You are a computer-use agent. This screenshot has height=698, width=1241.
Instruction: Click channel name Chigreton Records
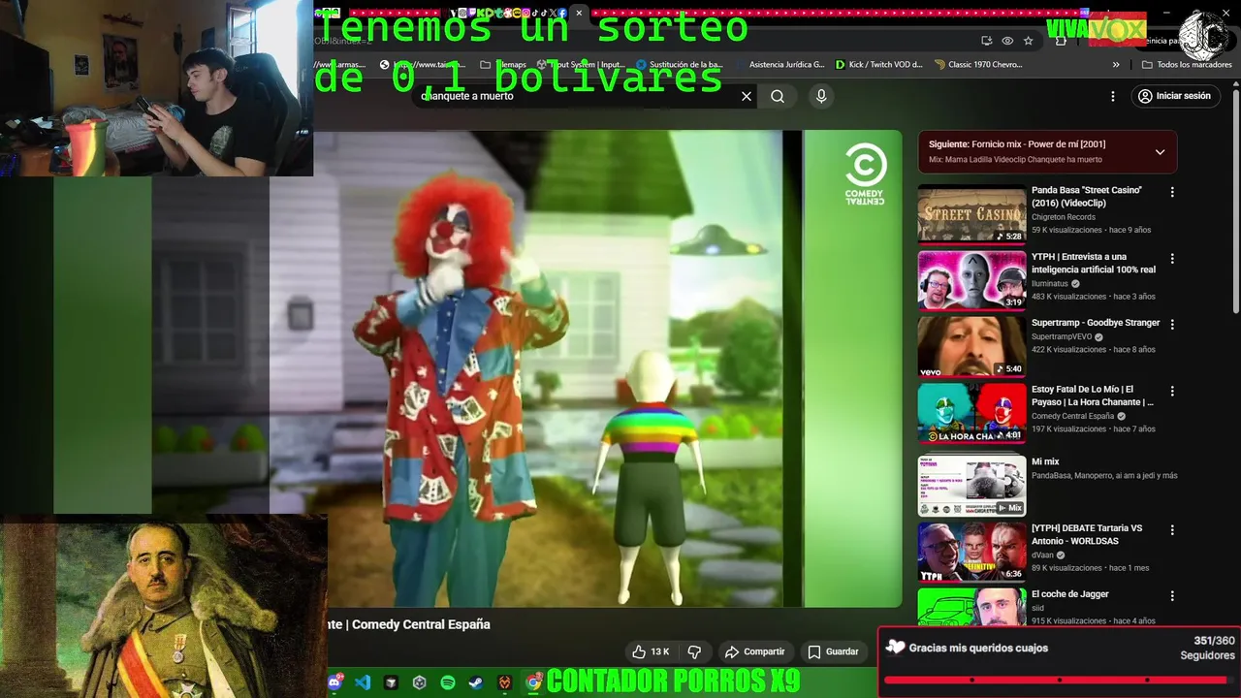(1063, 217)
